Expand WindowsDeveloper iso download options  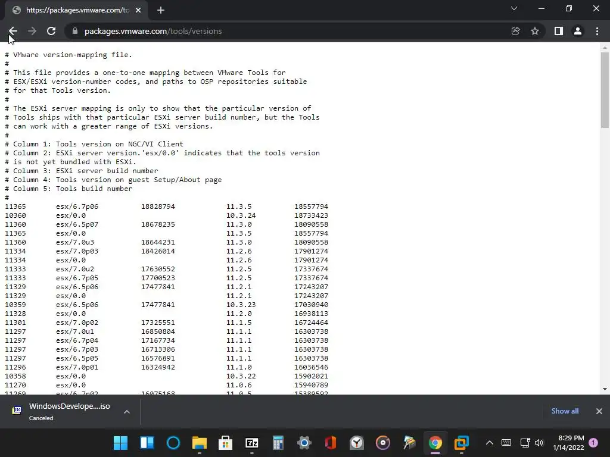(127, 412)
